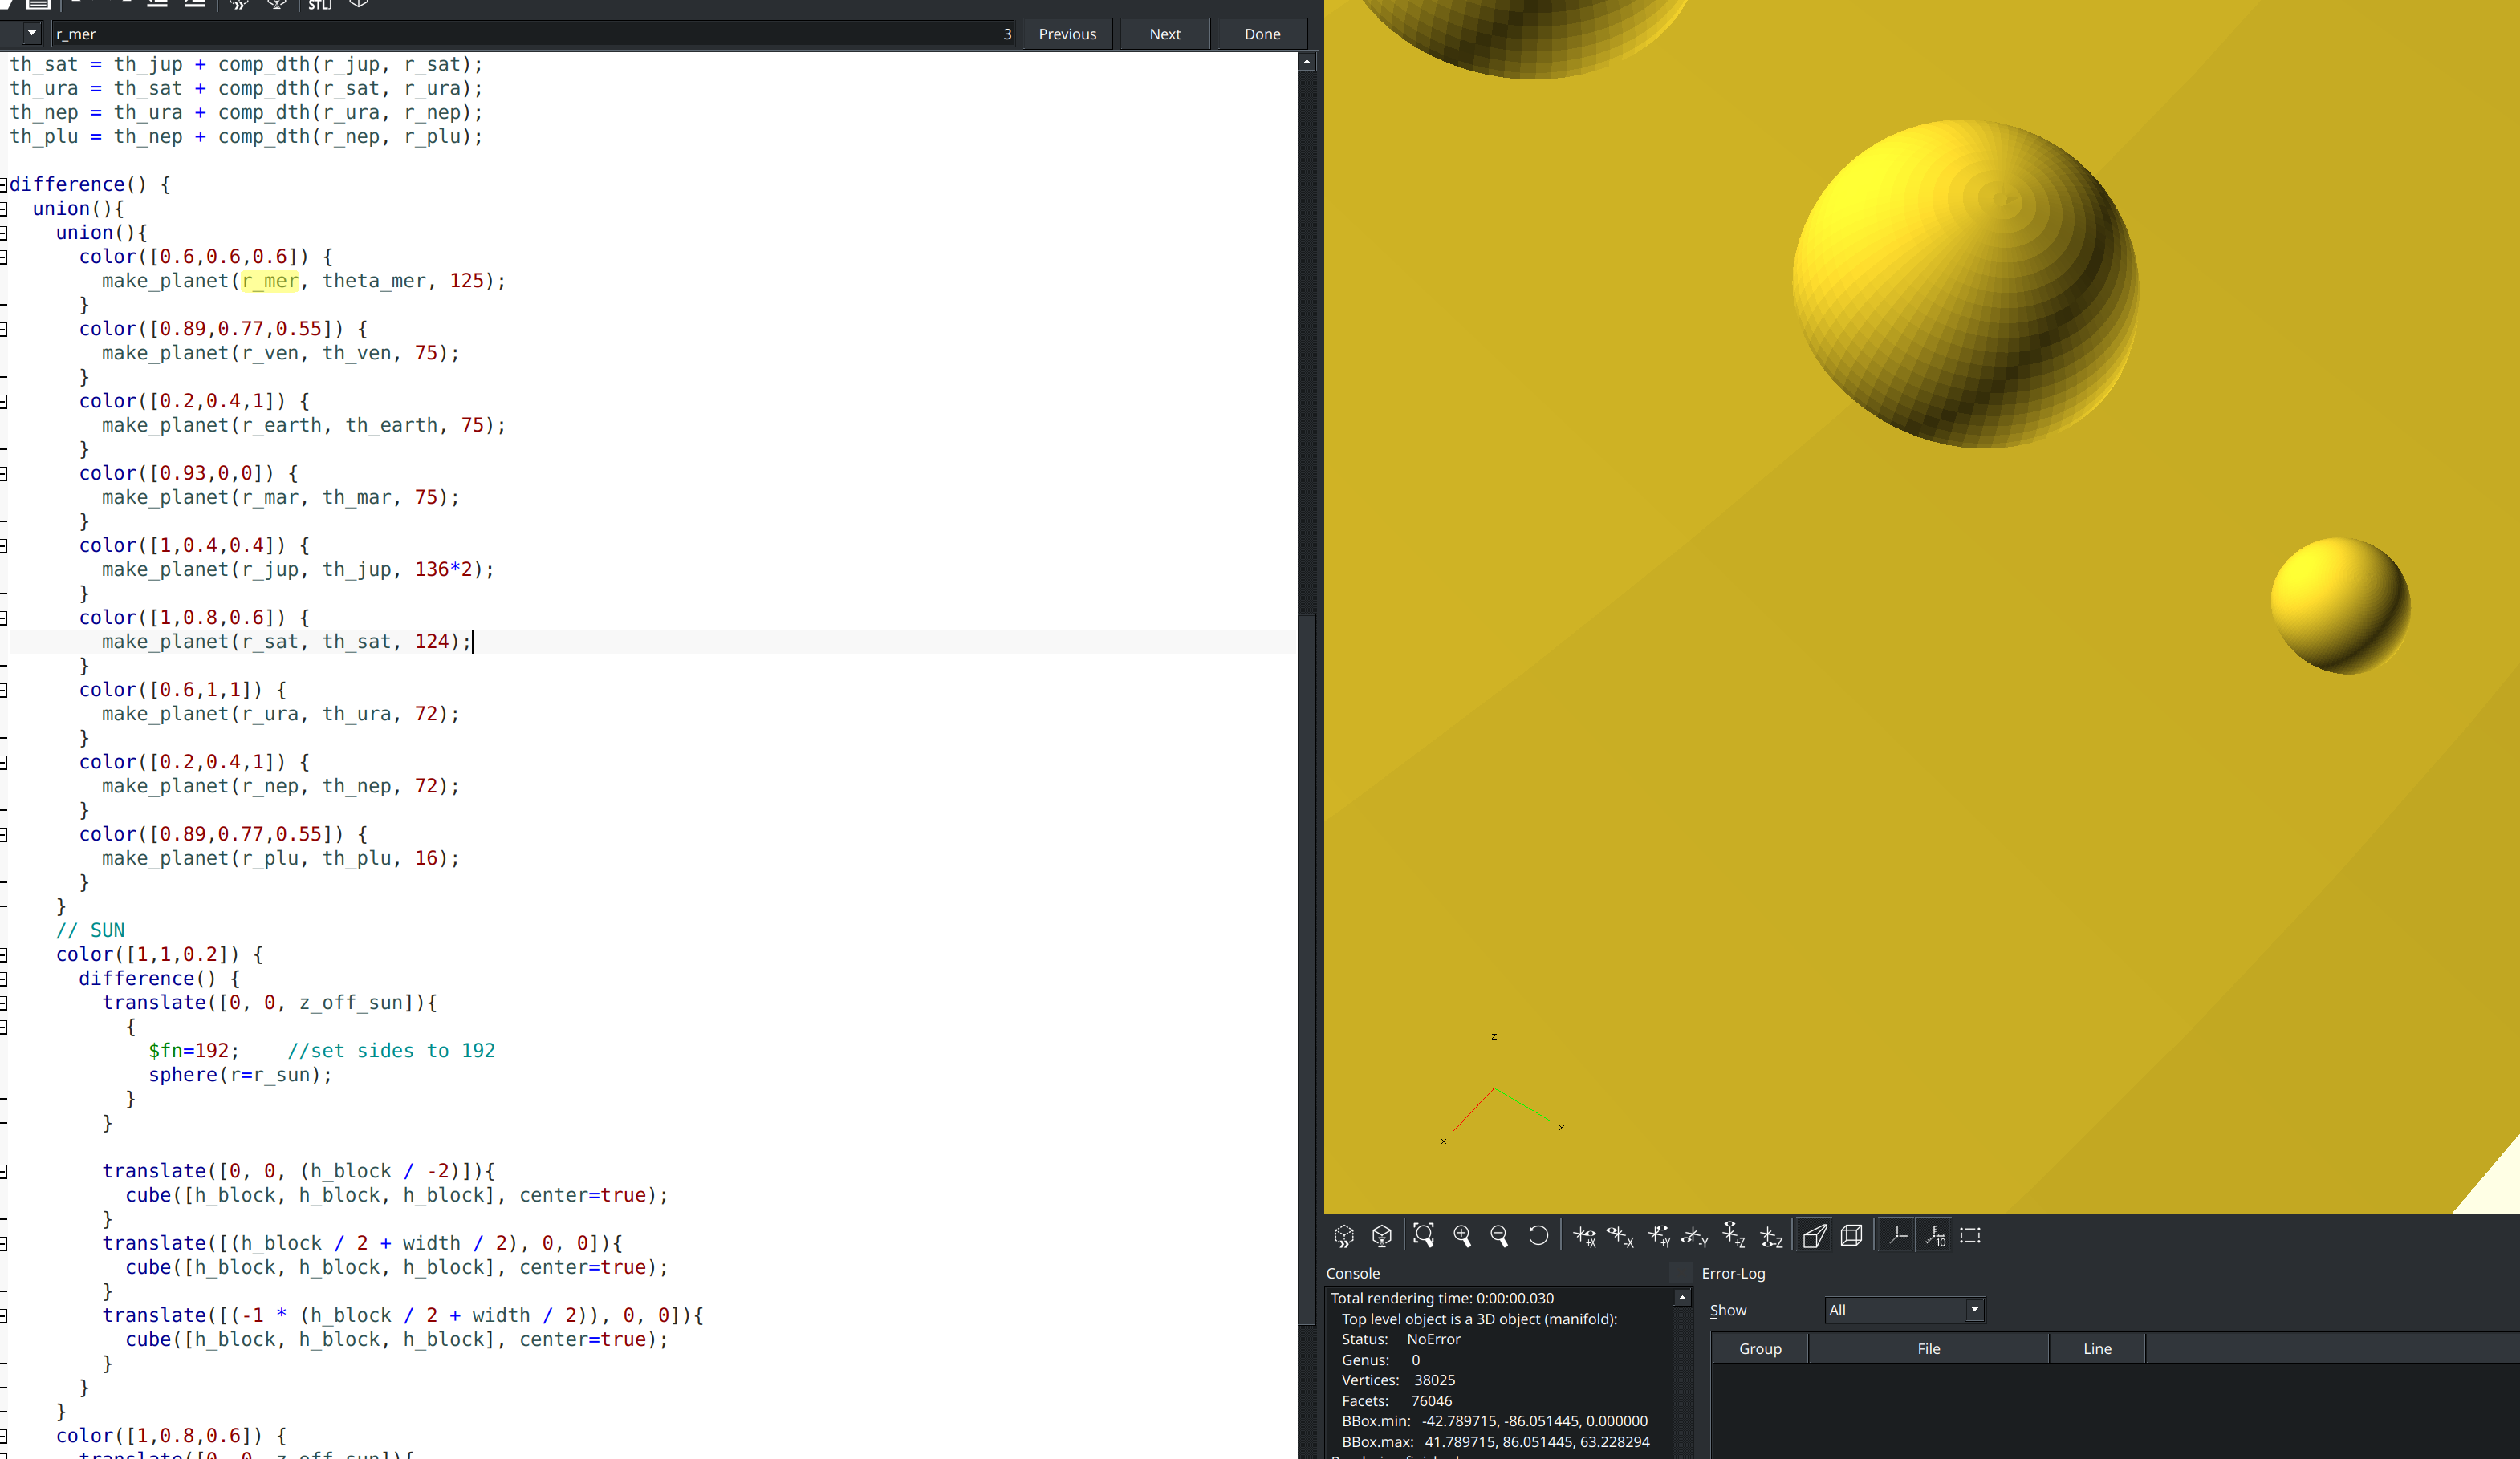
Task: Zoom out of the 3D viewport
Action: coord(1500,1235)
